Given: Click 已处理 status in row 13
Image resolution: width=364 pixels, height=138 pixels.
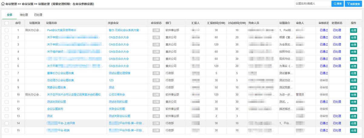Looking at the screenshot, I should (337, 116).
